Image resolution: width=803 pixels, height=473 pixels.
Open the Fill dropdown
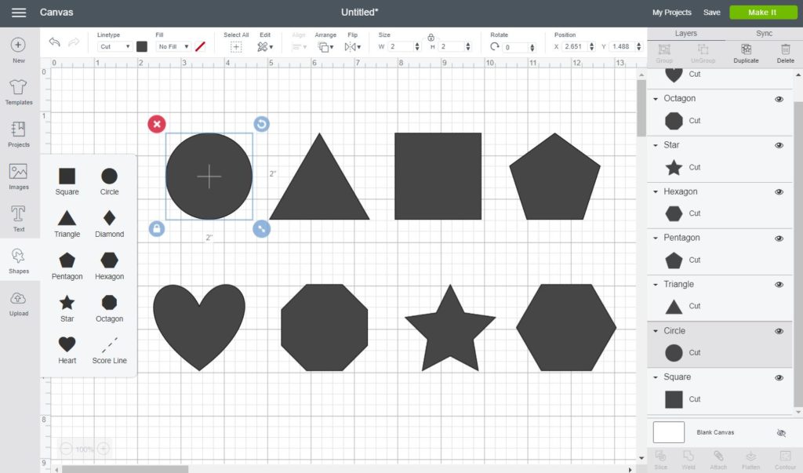point(172,45)
